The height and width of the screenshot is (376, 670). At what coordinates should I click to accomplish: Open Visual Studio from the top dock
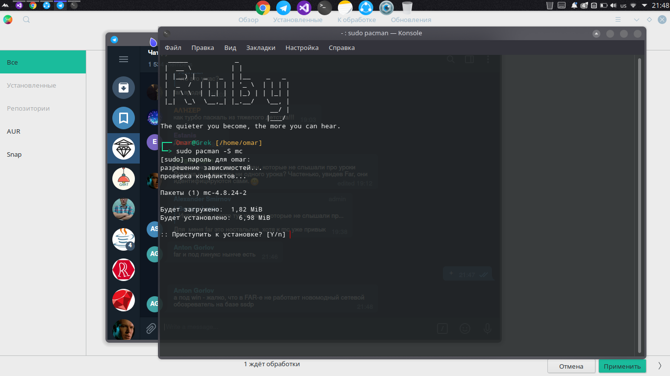[x=304, y=8]
